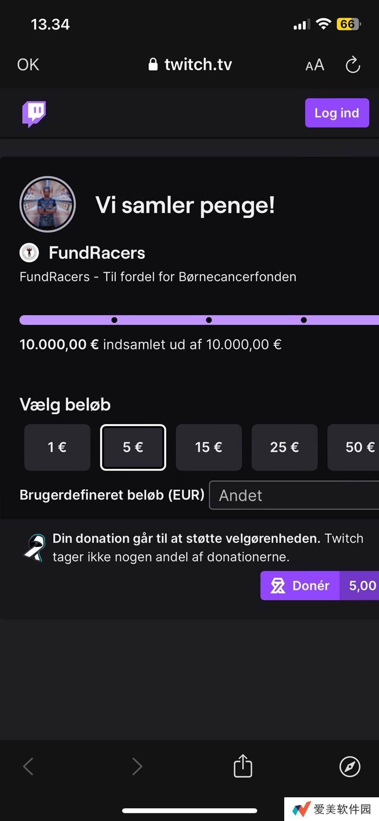Click the purple fundraising progress bar
The height and width of the screenshot is (821, 379).
point(199,320)
